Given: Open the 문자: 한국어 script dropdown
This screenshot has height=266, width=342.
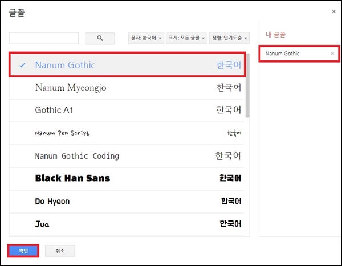Looking at the screenshot, I should click(146, 38).
